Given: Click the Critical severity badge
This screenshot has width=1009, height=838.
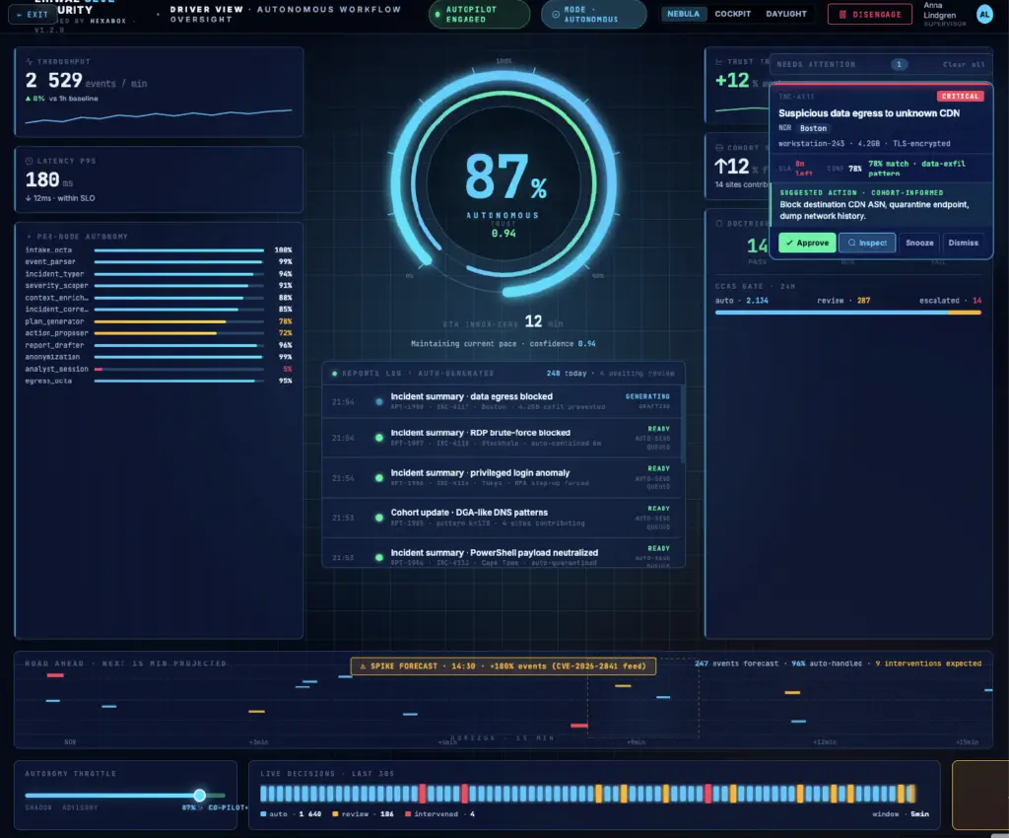Looking at the screenshot, I should point(960,96).
